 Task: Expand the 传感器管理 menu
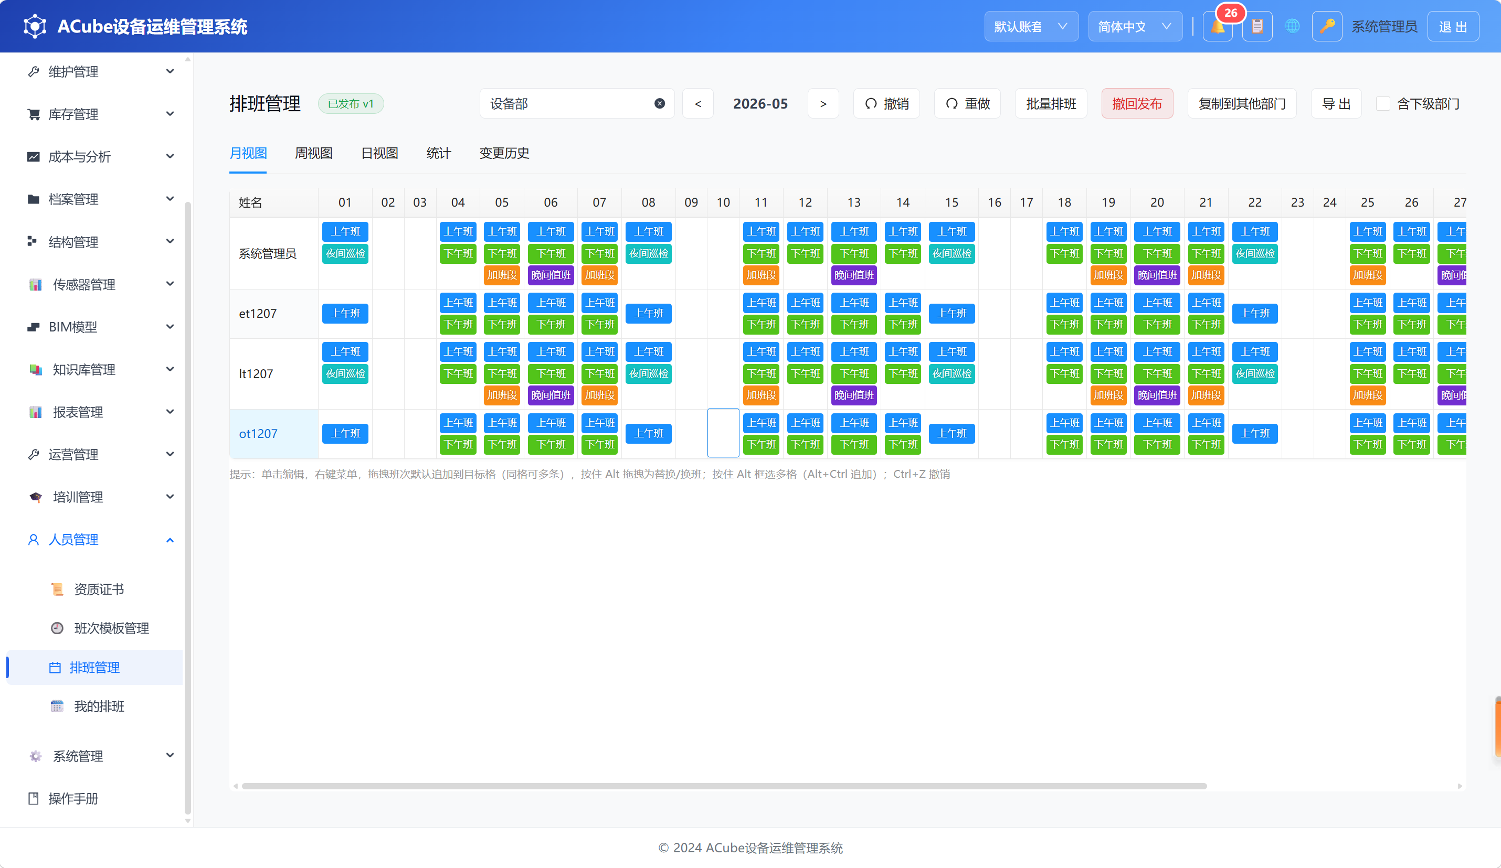coord(100,285)
